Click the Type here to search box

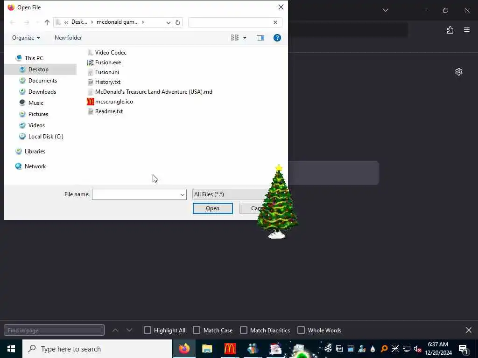click(97, 349)
